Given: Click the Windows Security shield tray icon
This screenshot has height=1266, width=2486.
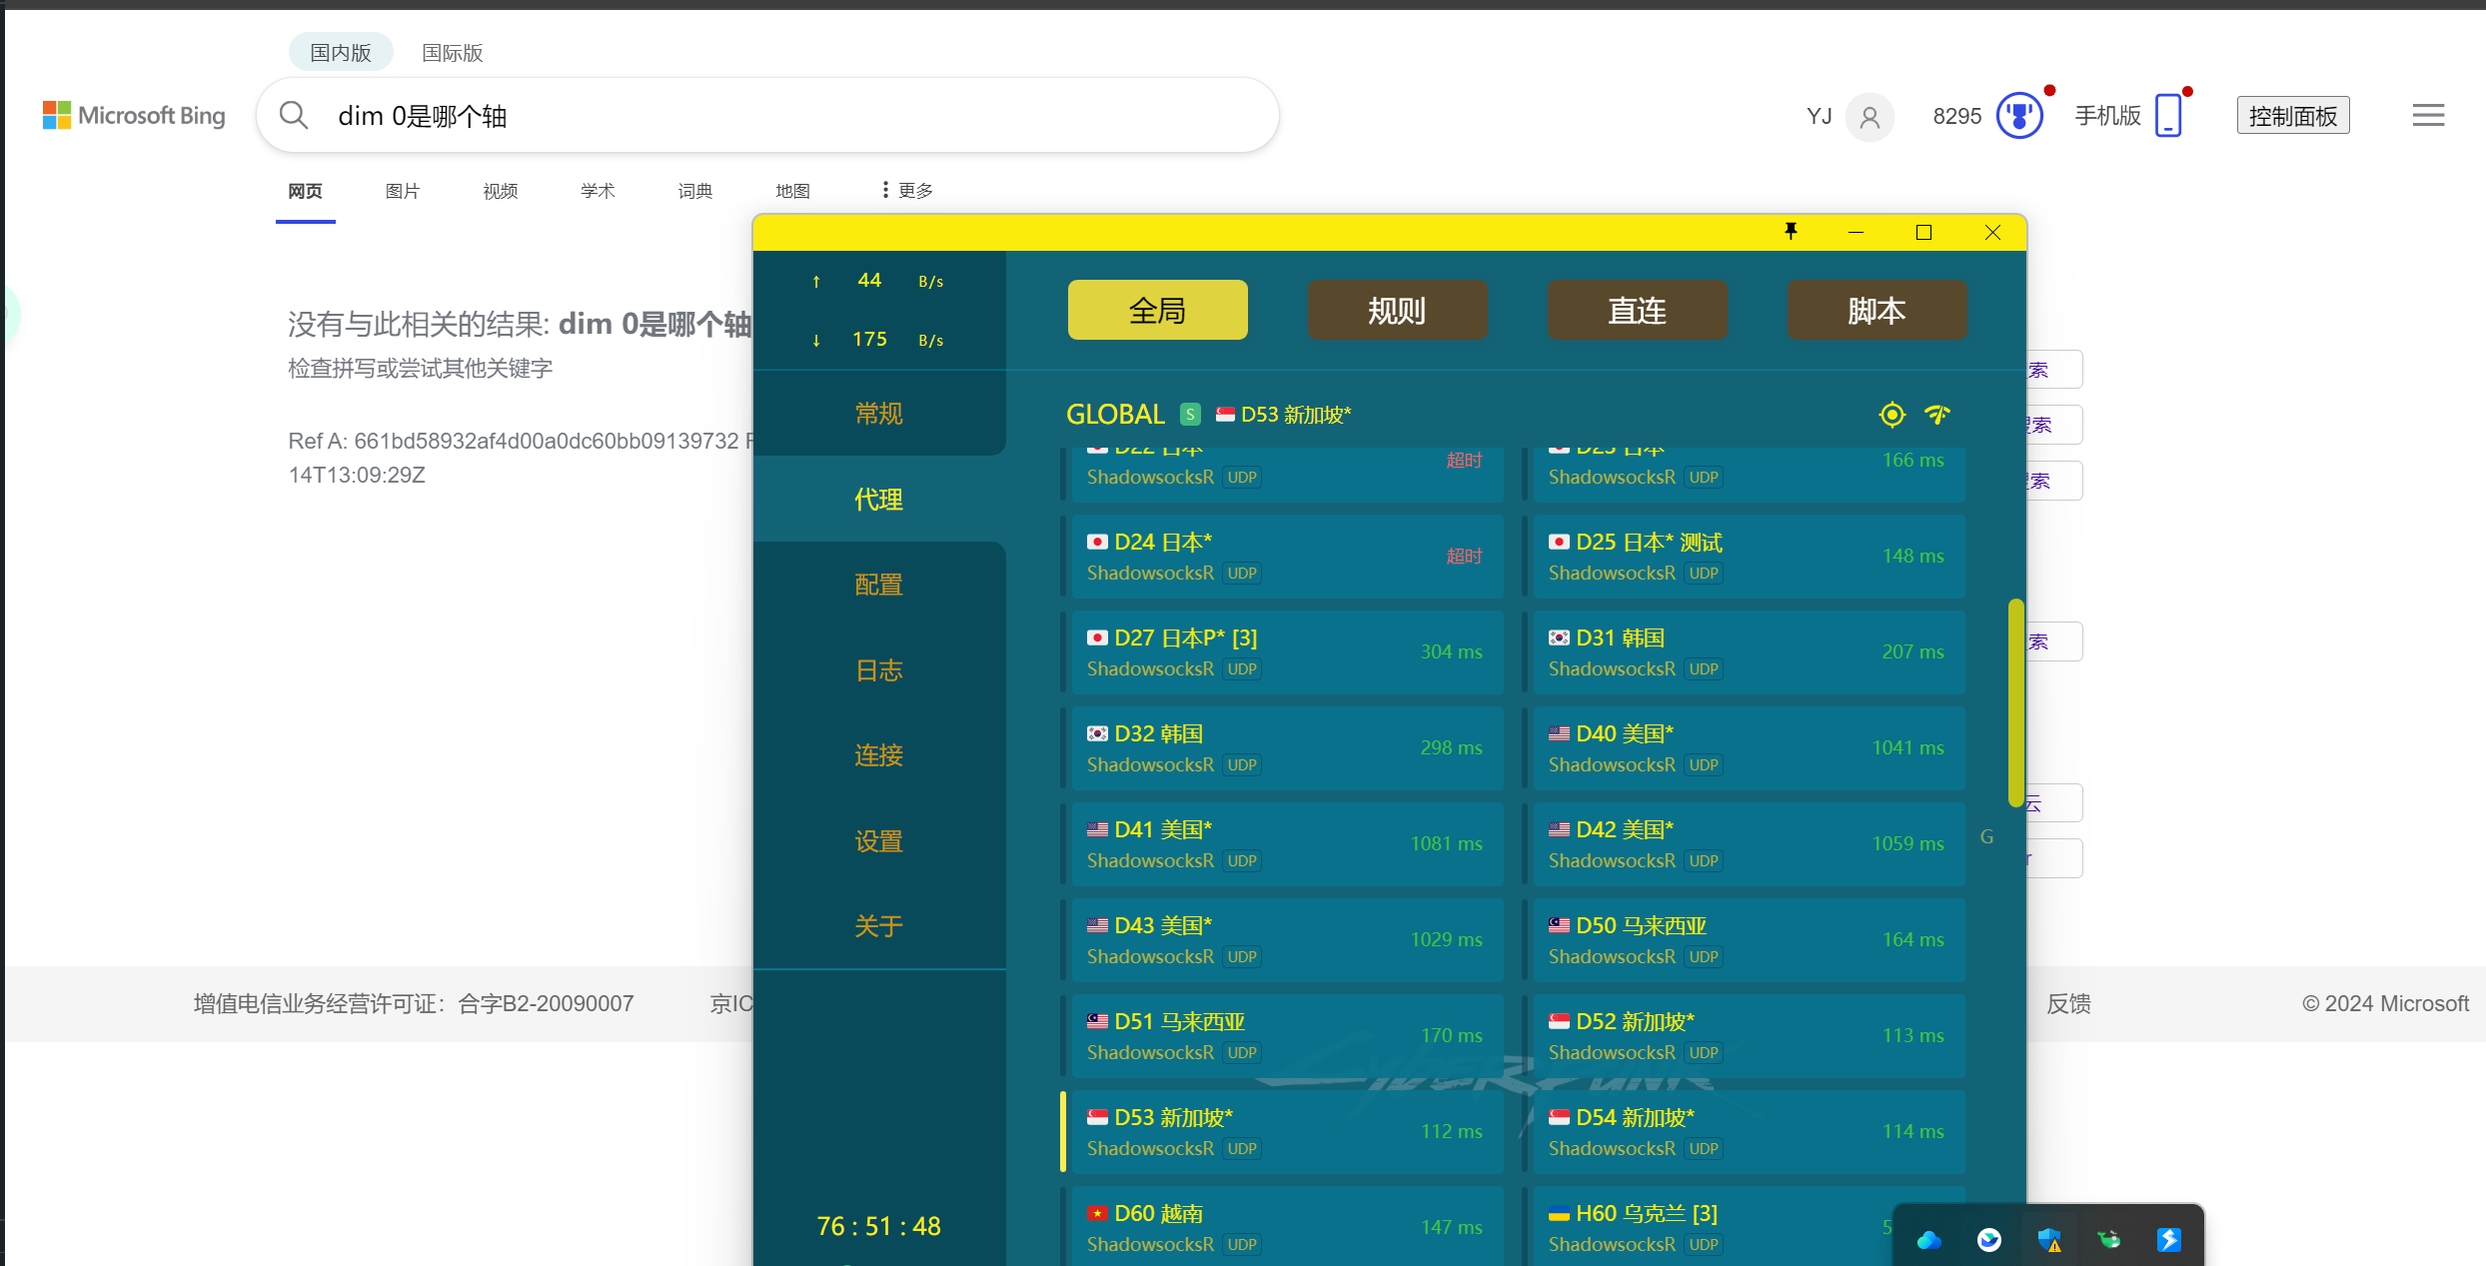Looking at the screenshot, I should point(2049,1240).
